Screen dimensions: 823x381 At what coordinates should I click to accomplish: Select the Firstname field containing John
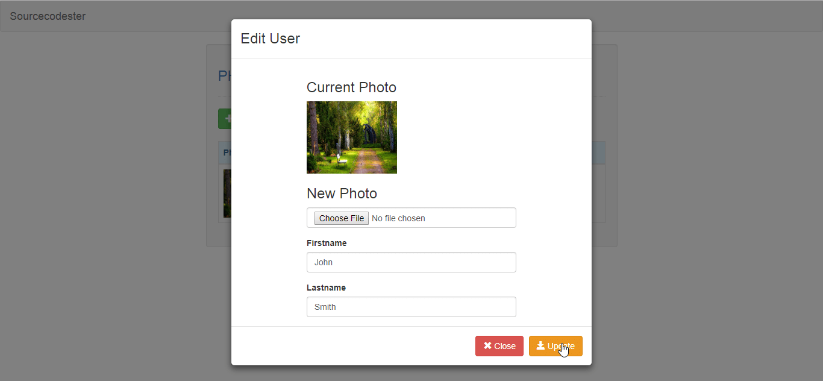click(411, 262)
